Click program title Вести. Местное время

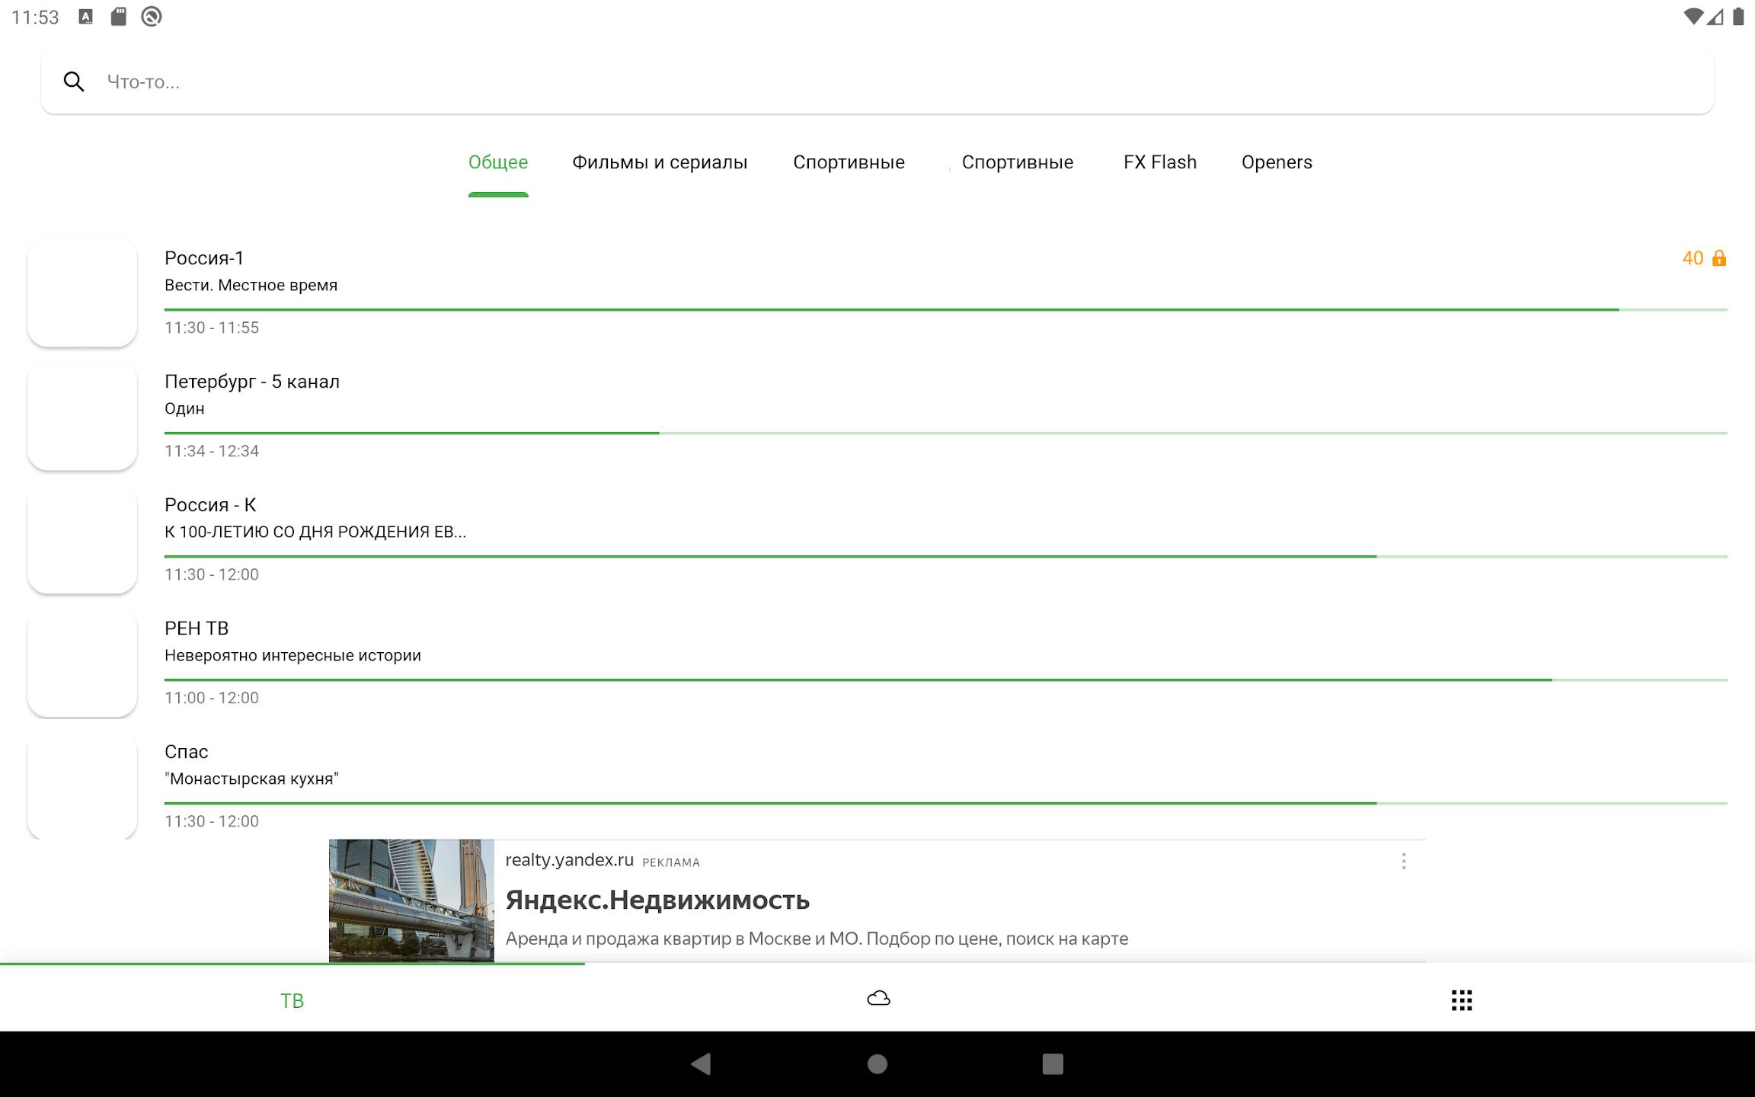[251, 285]
